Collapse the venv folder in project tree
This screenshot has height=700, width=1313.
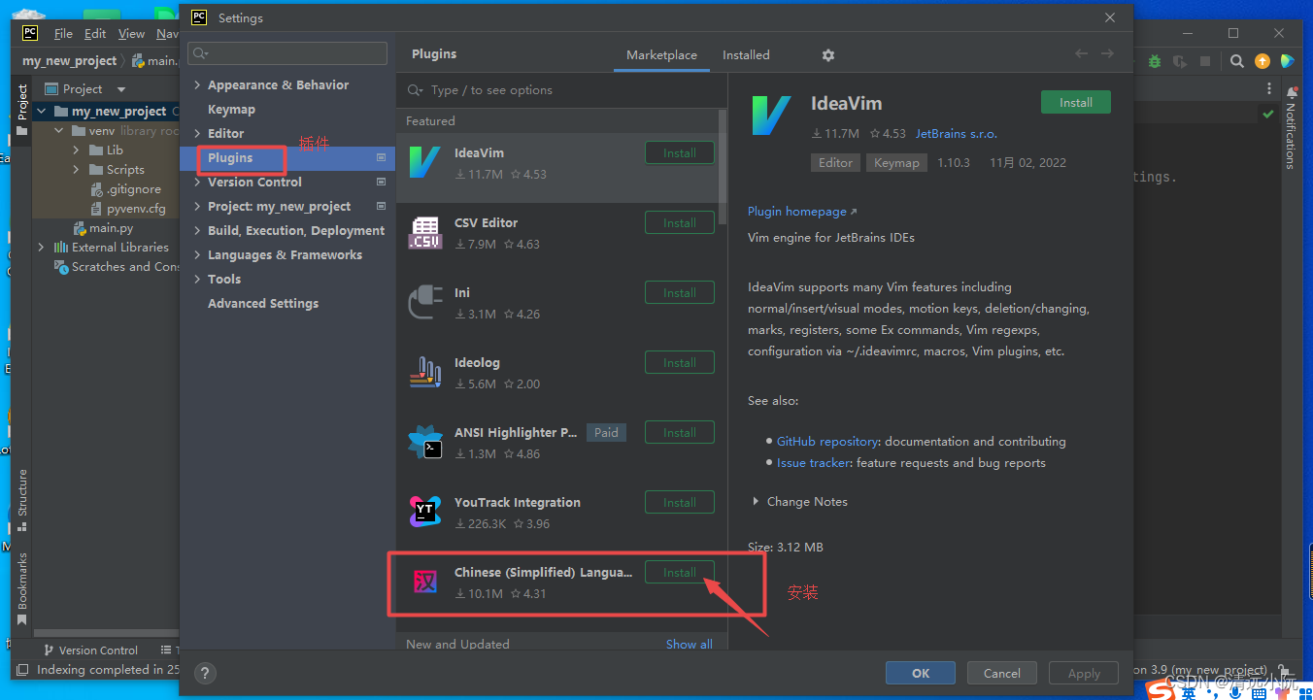point(59,131)
